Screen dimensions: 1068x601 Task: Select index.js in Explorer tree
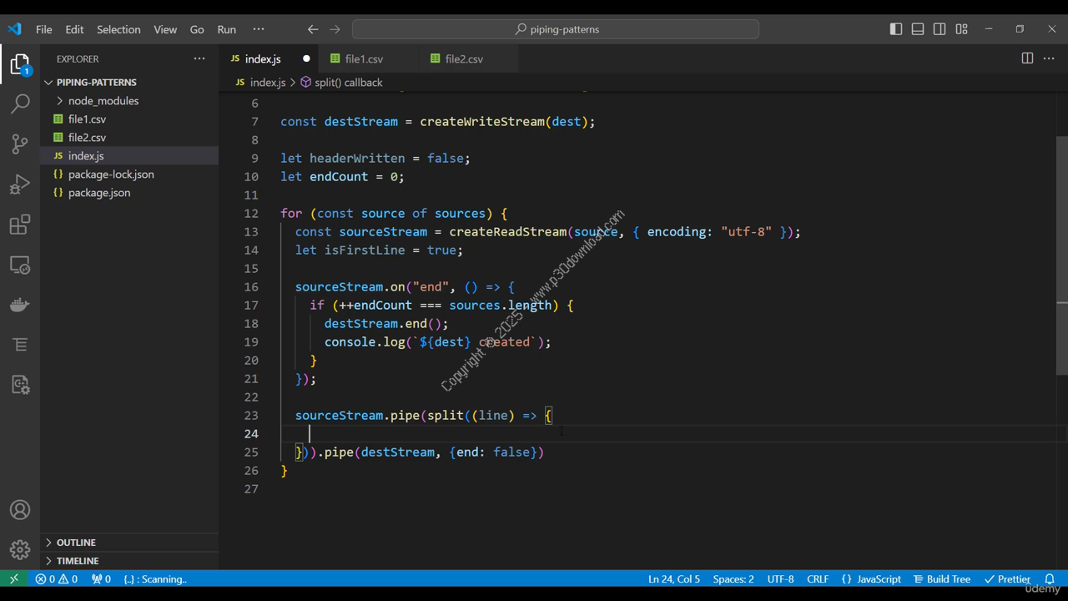pos(129,155)
